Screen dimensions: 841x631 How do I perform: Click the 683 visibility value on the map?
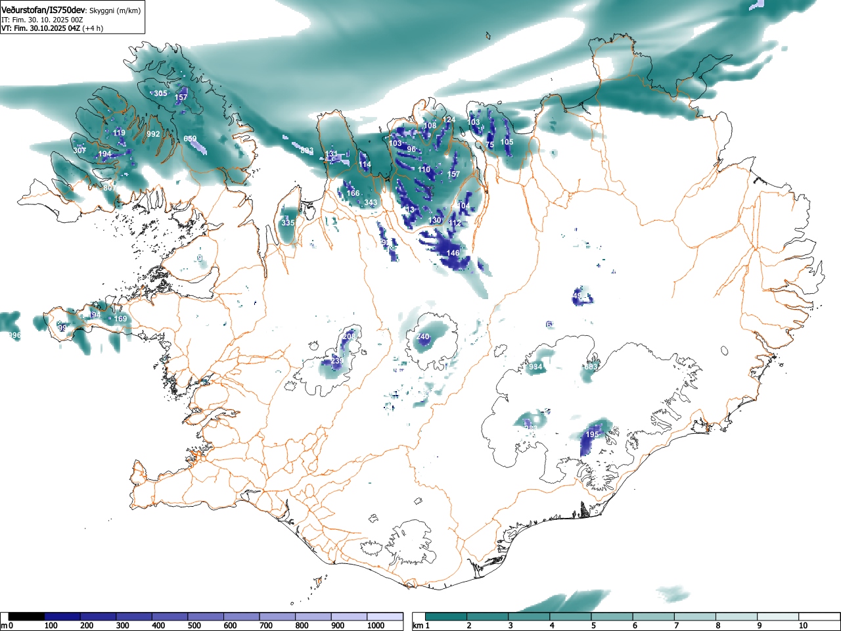click(591, 367)
